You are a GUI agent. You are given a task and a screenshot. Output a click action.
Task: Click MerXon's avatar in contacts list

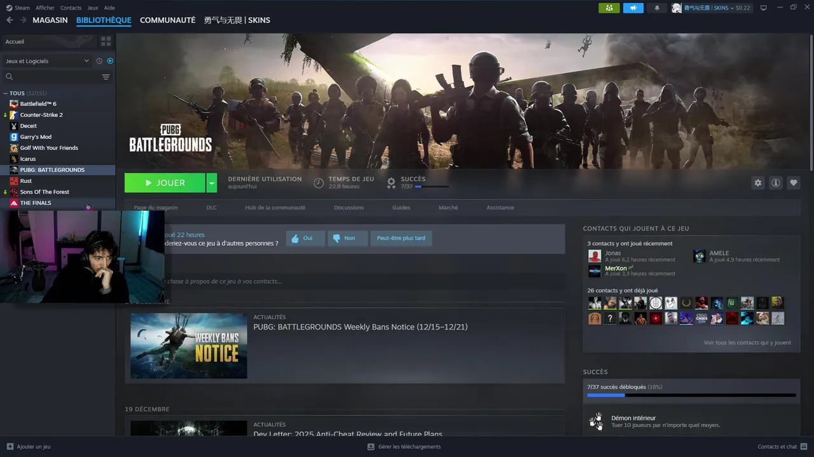pyautogui.click(x=595, y=271)
